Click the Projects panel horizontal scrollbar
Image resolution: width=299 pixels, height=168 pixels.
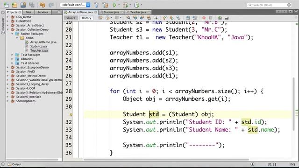32,160
